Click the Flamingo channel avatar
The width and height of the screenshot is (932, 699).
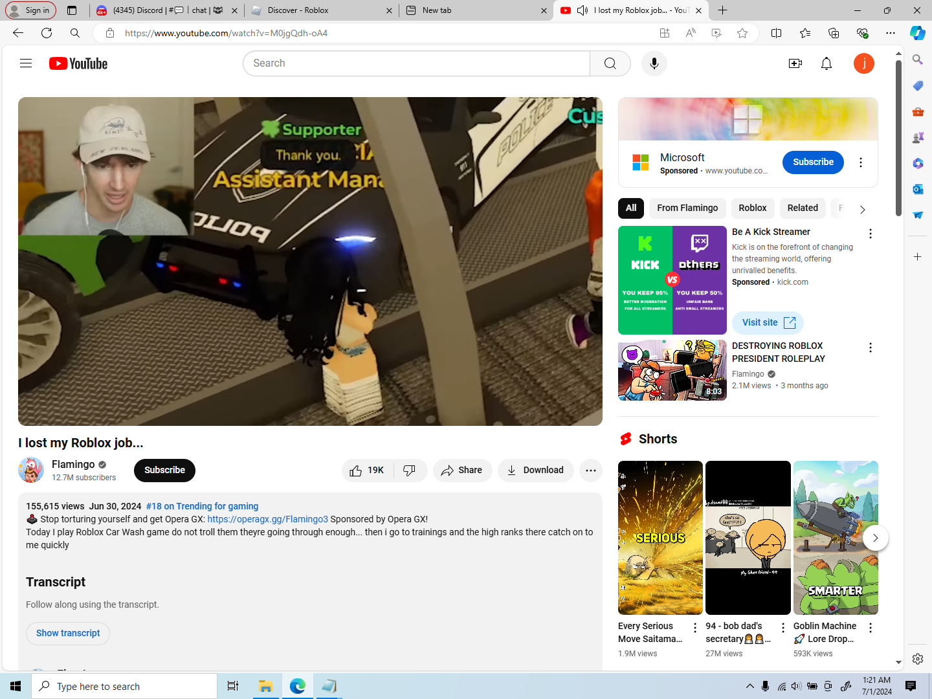31,471
